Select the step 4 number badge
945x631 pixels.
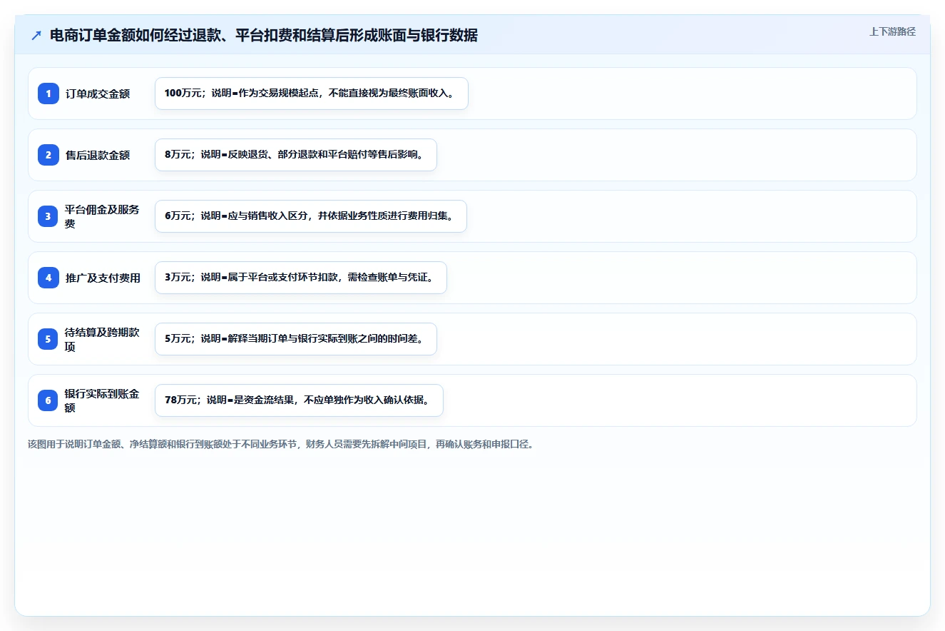pyautogui.click(x=48, y=278)
